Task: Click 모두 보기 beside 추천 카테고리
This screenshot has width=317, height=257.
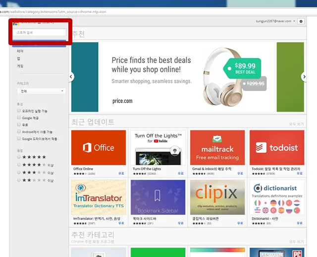Action: point(296,242)
